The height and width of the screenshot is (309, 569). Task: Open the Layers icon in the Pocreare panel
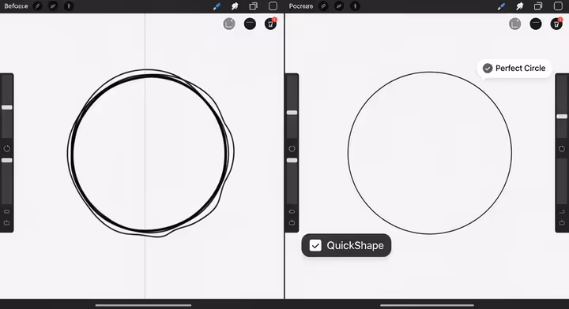click(538, 6)
